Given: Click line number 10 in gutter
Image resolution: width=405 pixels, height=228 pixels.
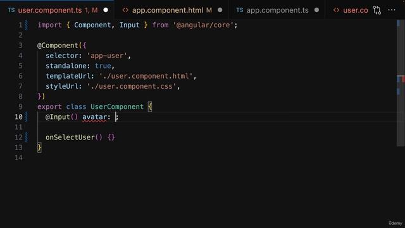Looking at the screenshot, I should coord(18,117).
